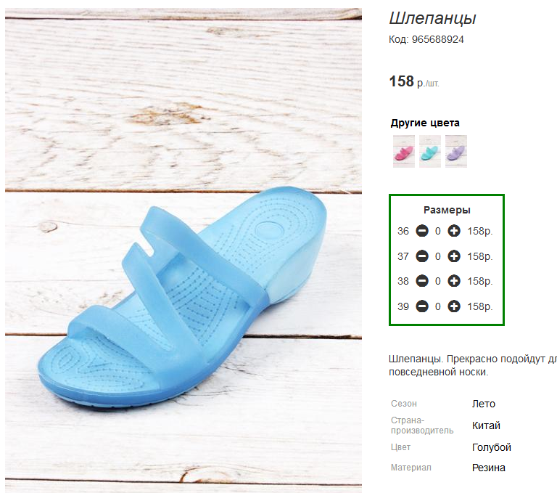The image size is (557, 493).
Task: Click the Другие цвета heading
Action: click(425, 123)
